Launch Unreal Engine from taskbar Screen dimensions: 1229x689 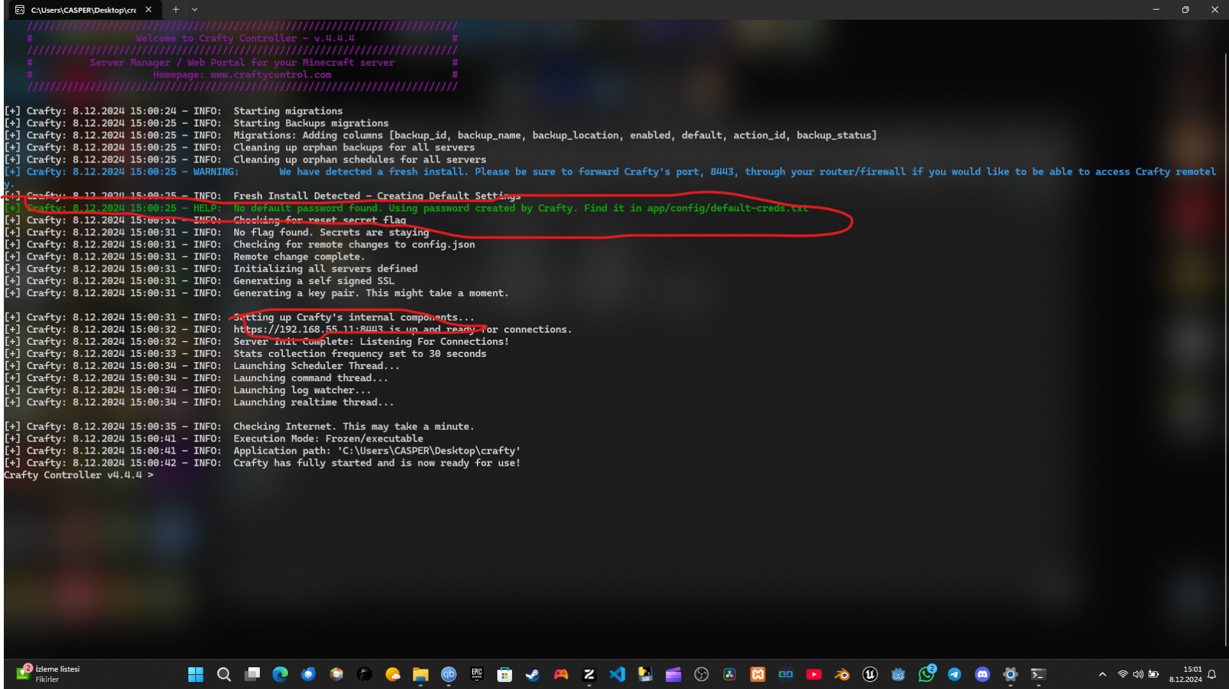(x=870, y=674)
